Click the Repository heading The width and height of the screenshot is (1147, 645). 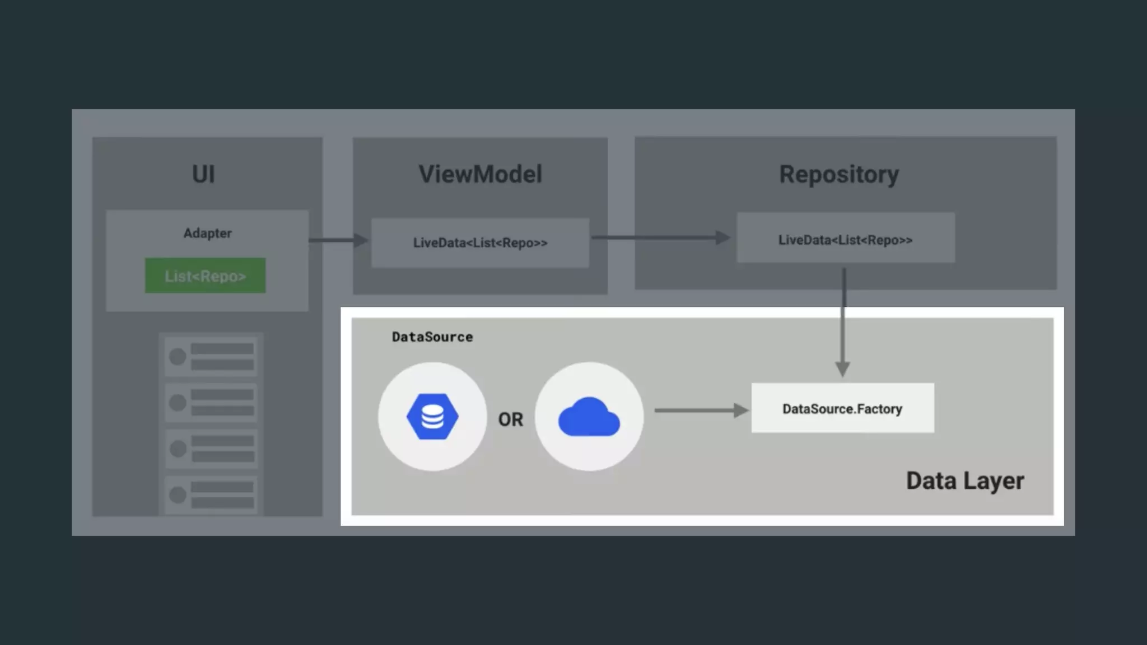click(839, 174)
